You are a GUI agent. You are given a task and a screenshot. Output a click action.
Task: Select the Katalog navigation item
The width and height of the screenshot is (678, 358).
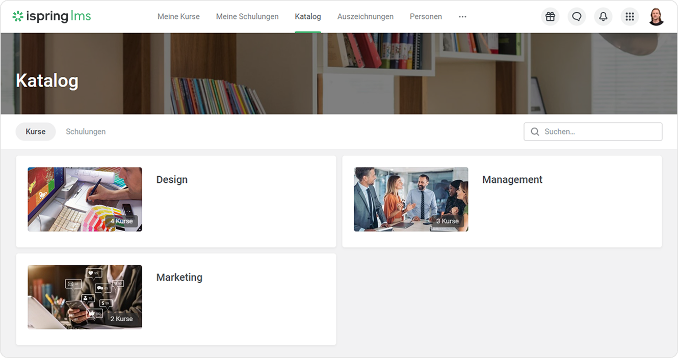tap(308, 17)
